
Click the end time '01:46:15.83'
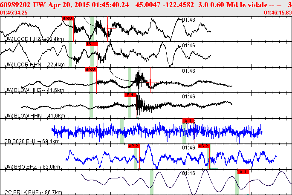278,13
